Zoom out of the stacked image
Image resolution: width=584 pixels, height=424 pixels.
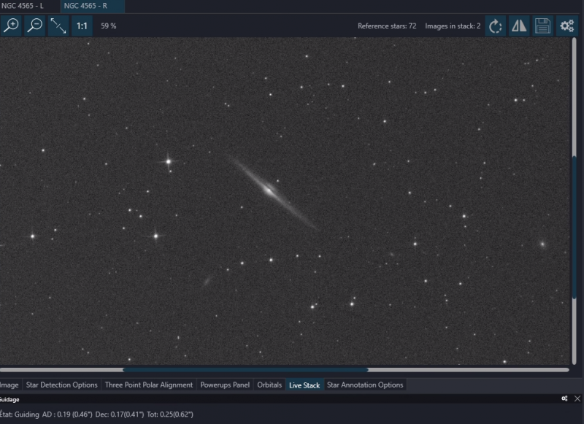[35, 26]
